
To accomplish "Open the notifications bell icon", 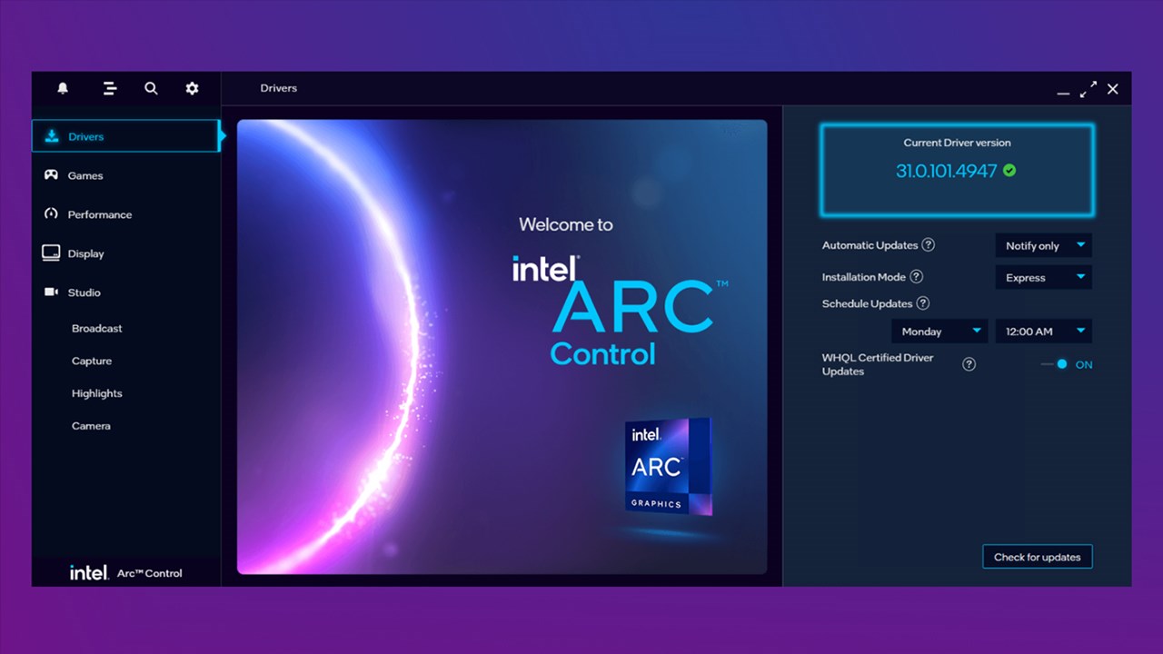I will (63, 88).
